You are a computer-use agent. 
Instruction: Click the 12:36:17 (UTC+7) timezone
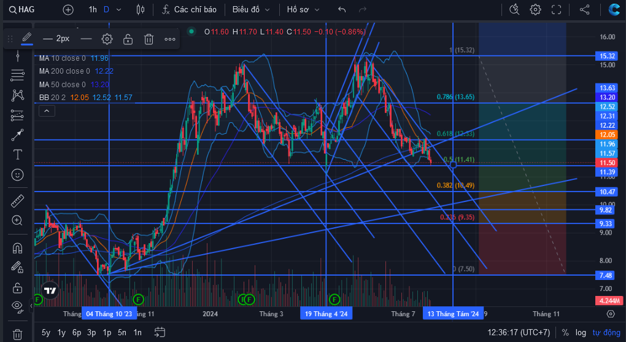tap(518, 332)
